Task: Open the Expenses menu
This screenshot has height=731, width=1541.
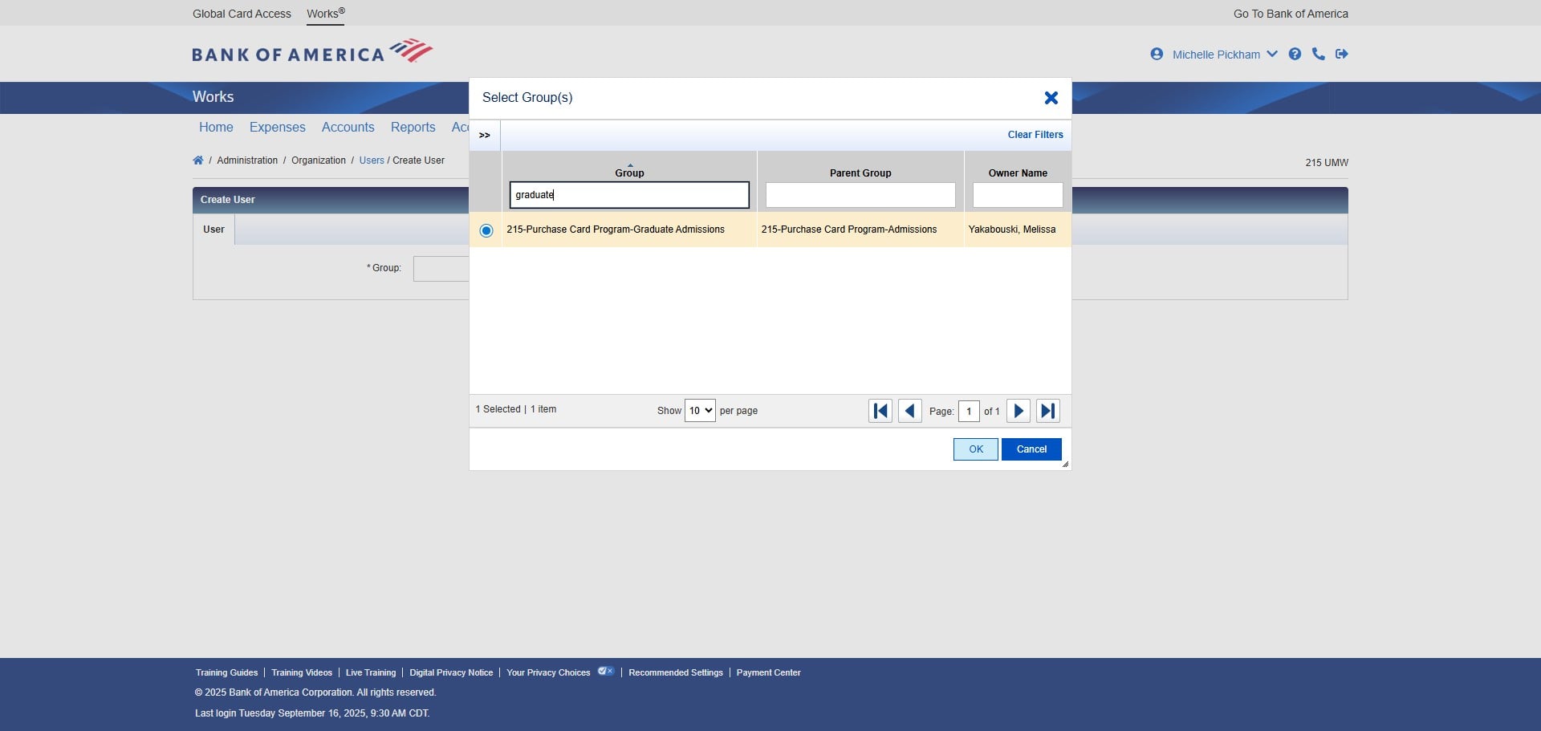Action: (277, 127)
